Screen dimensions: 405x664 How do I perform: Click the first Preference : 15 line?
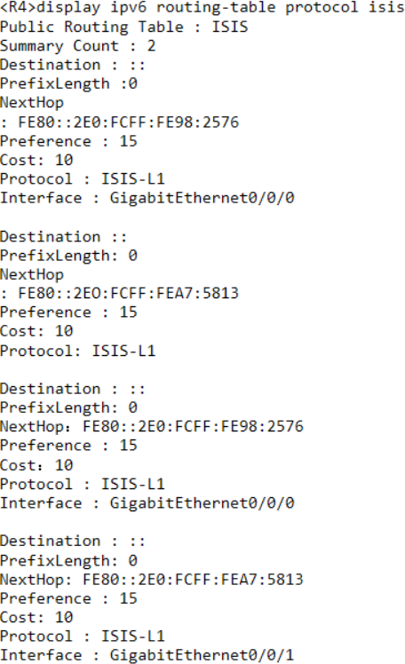pyautogui.click(x=68, y=141)
